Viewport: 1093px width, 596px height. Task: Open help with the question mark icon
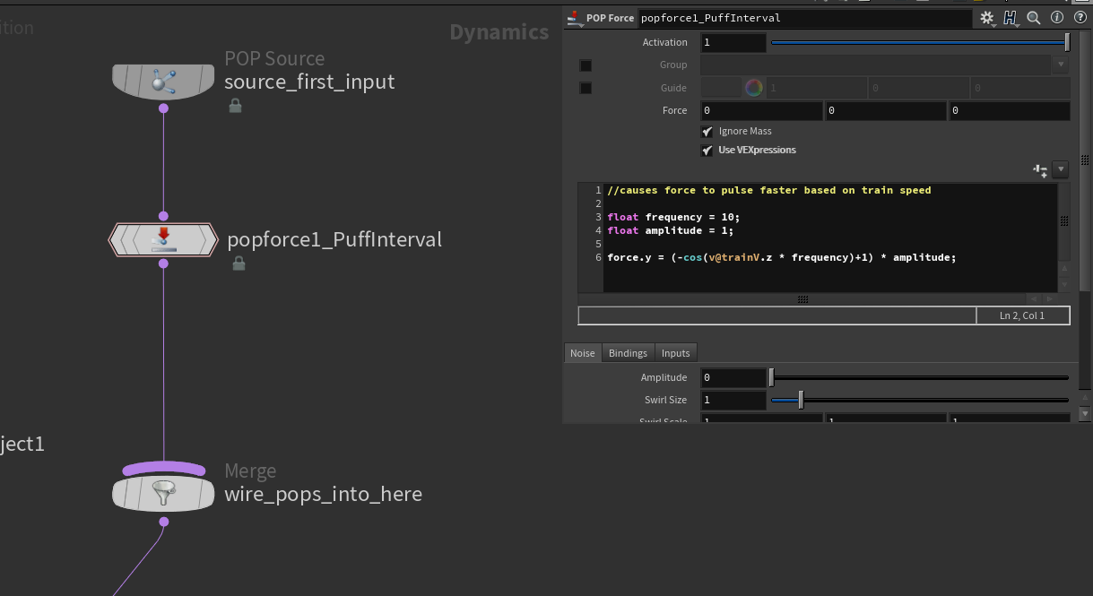(1080, 18)
